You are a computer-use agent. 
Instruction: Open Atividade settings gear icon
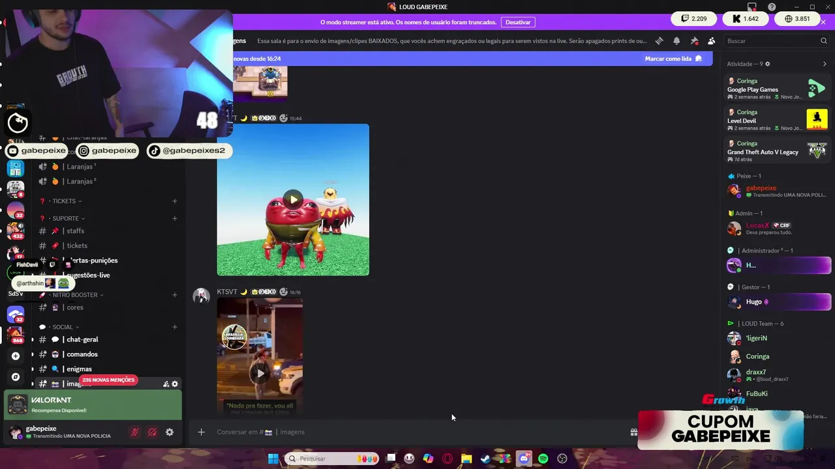pyautogui.click(x=767, y=64)
